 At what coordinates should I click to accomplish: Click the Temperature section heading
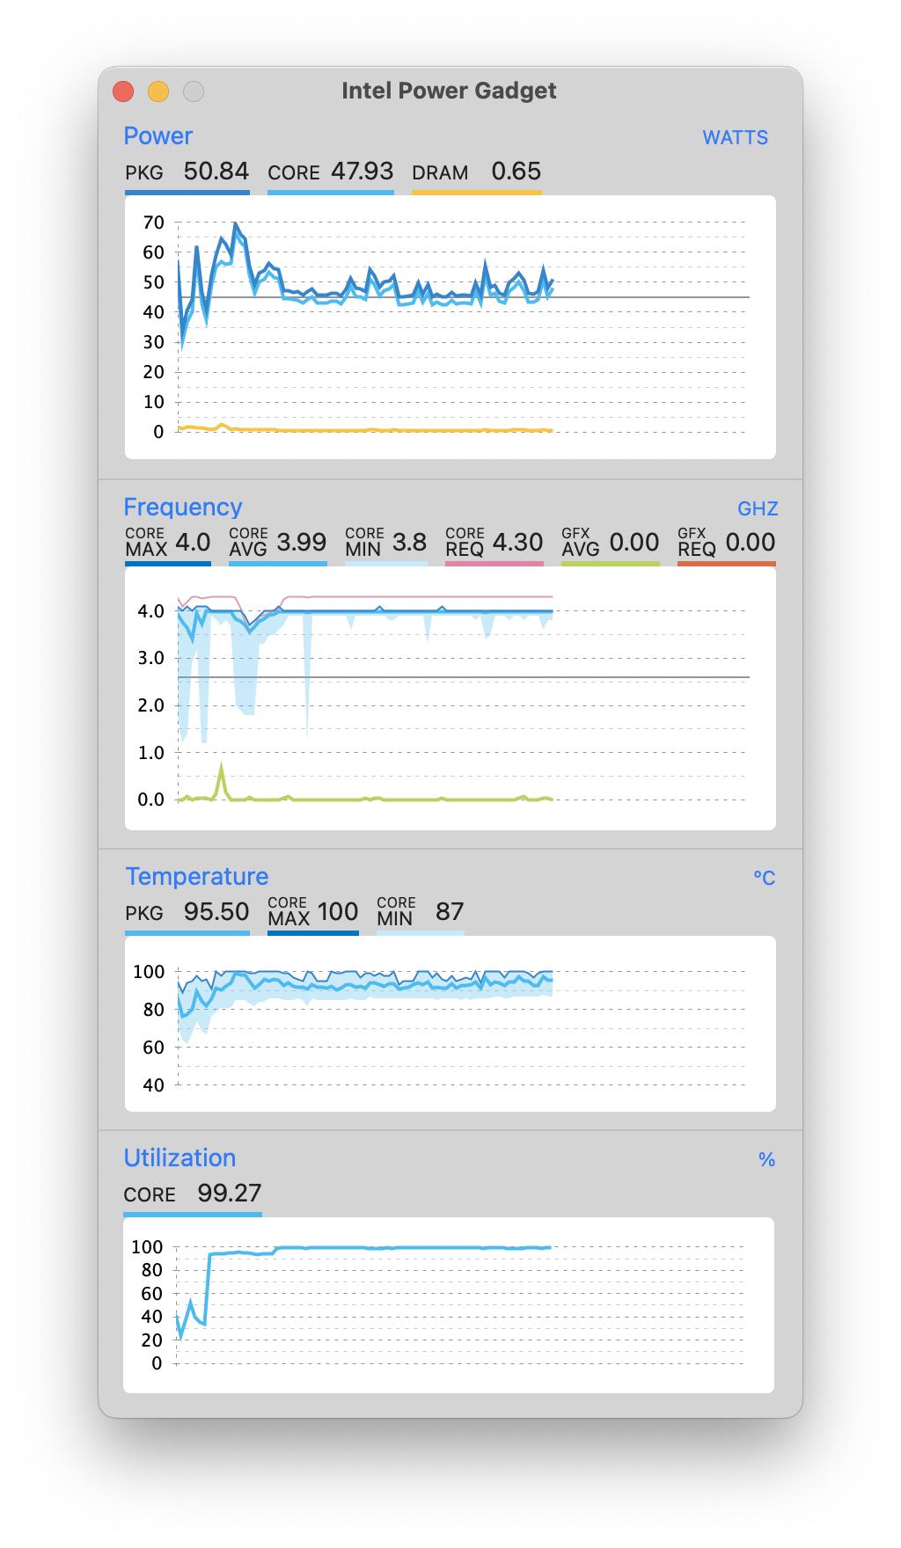(196, 877)
